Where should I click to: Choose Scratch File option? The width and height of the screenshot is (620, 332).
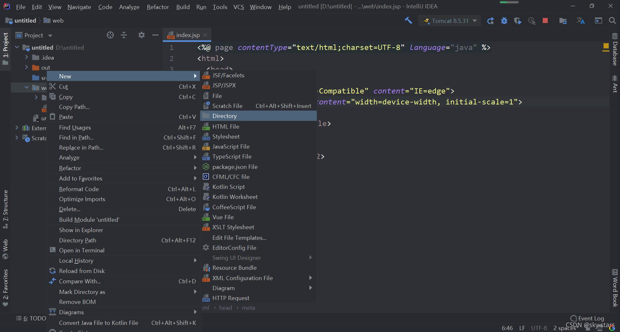[x=258, y=106]
